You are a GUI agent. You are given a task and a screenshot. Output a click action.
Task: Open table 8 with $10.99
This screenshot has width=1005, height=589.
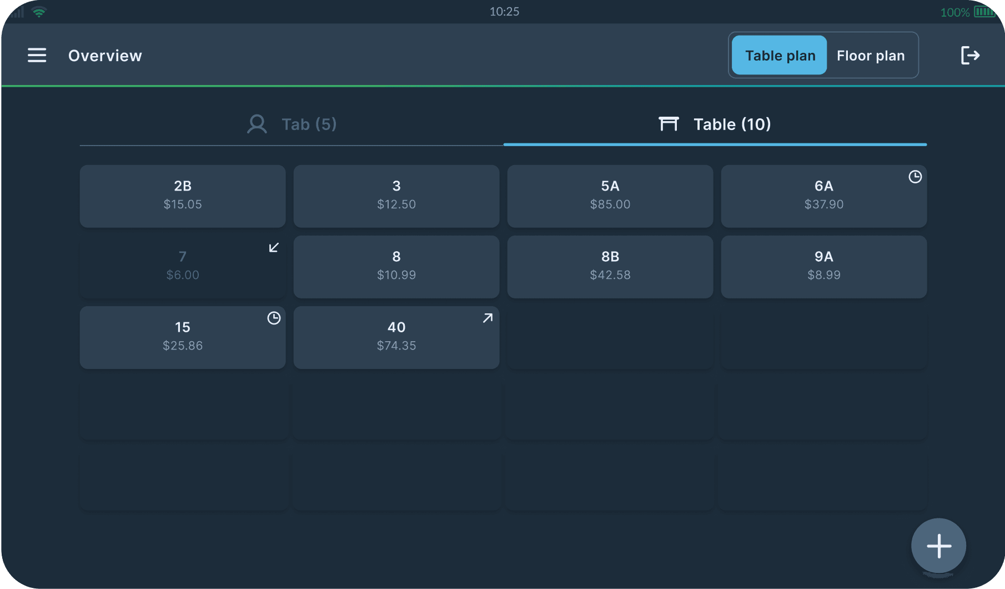point(396,267)
